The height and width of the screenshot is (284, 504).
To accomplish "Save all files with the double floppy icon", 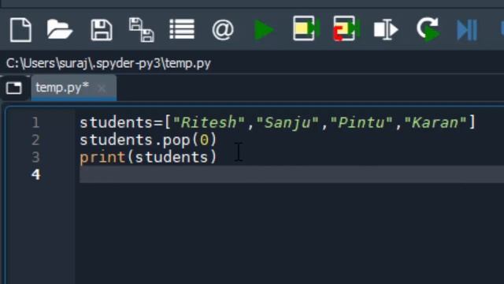I will (x=142, y=30).
